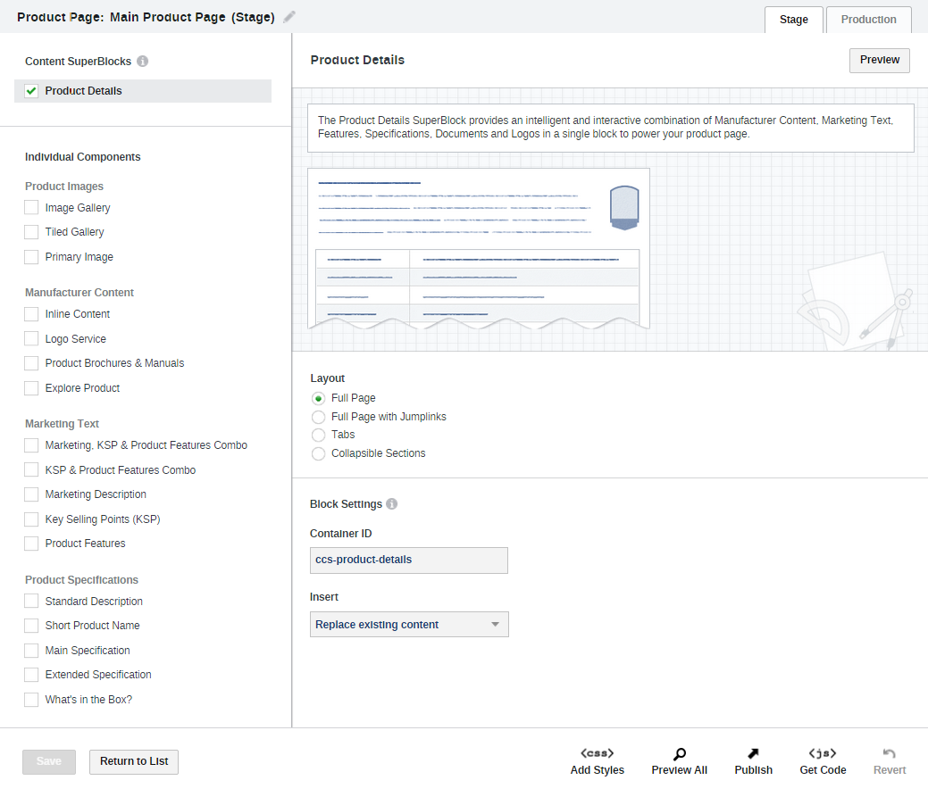Viewport: 928px width, 797px height.
Task: Click the pencil edit icon beside page title
Action: [288, 17]
